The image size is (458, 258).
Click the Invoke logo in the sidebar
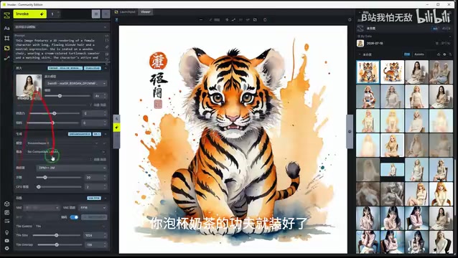(6, 15)
